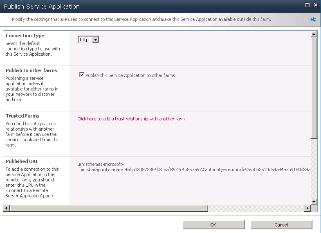Maximize the Publish Service Application dialog

point(307,5)
